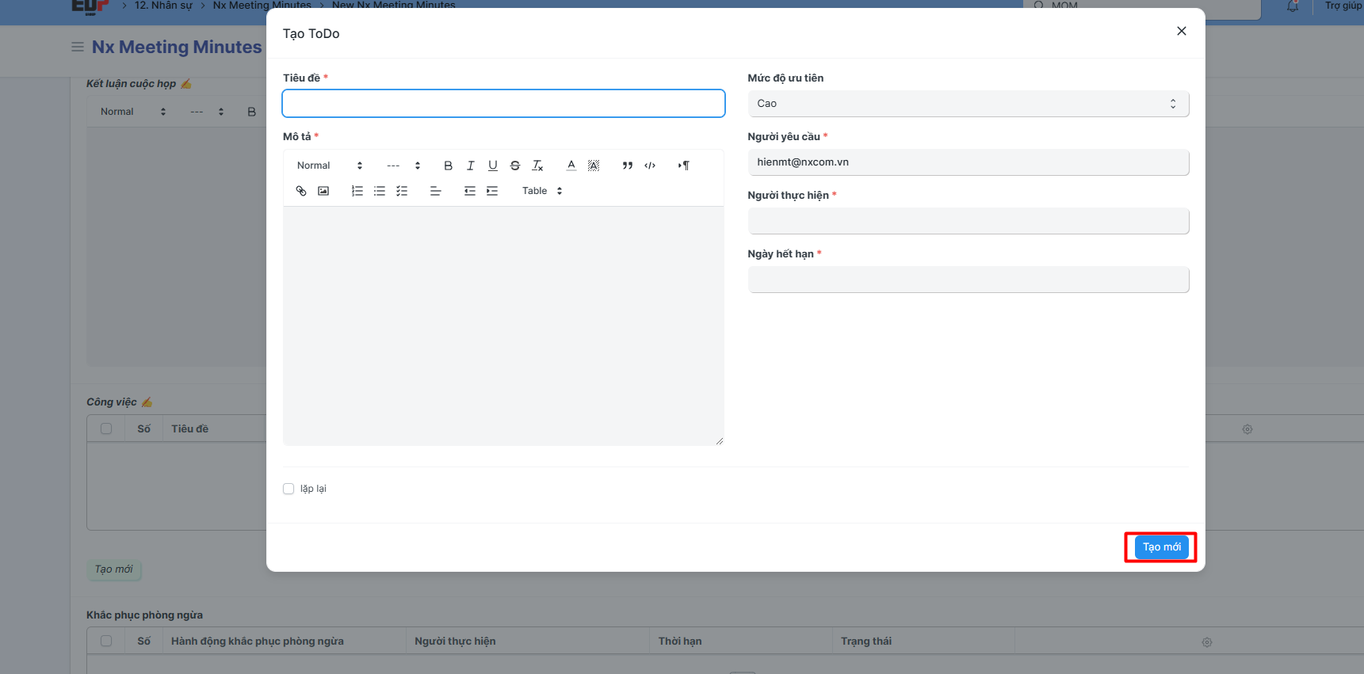Viewport: 1364px width, 674px height.
Task: Open the 12. Nhân sự breadcrumb
Action: [163, 6]
